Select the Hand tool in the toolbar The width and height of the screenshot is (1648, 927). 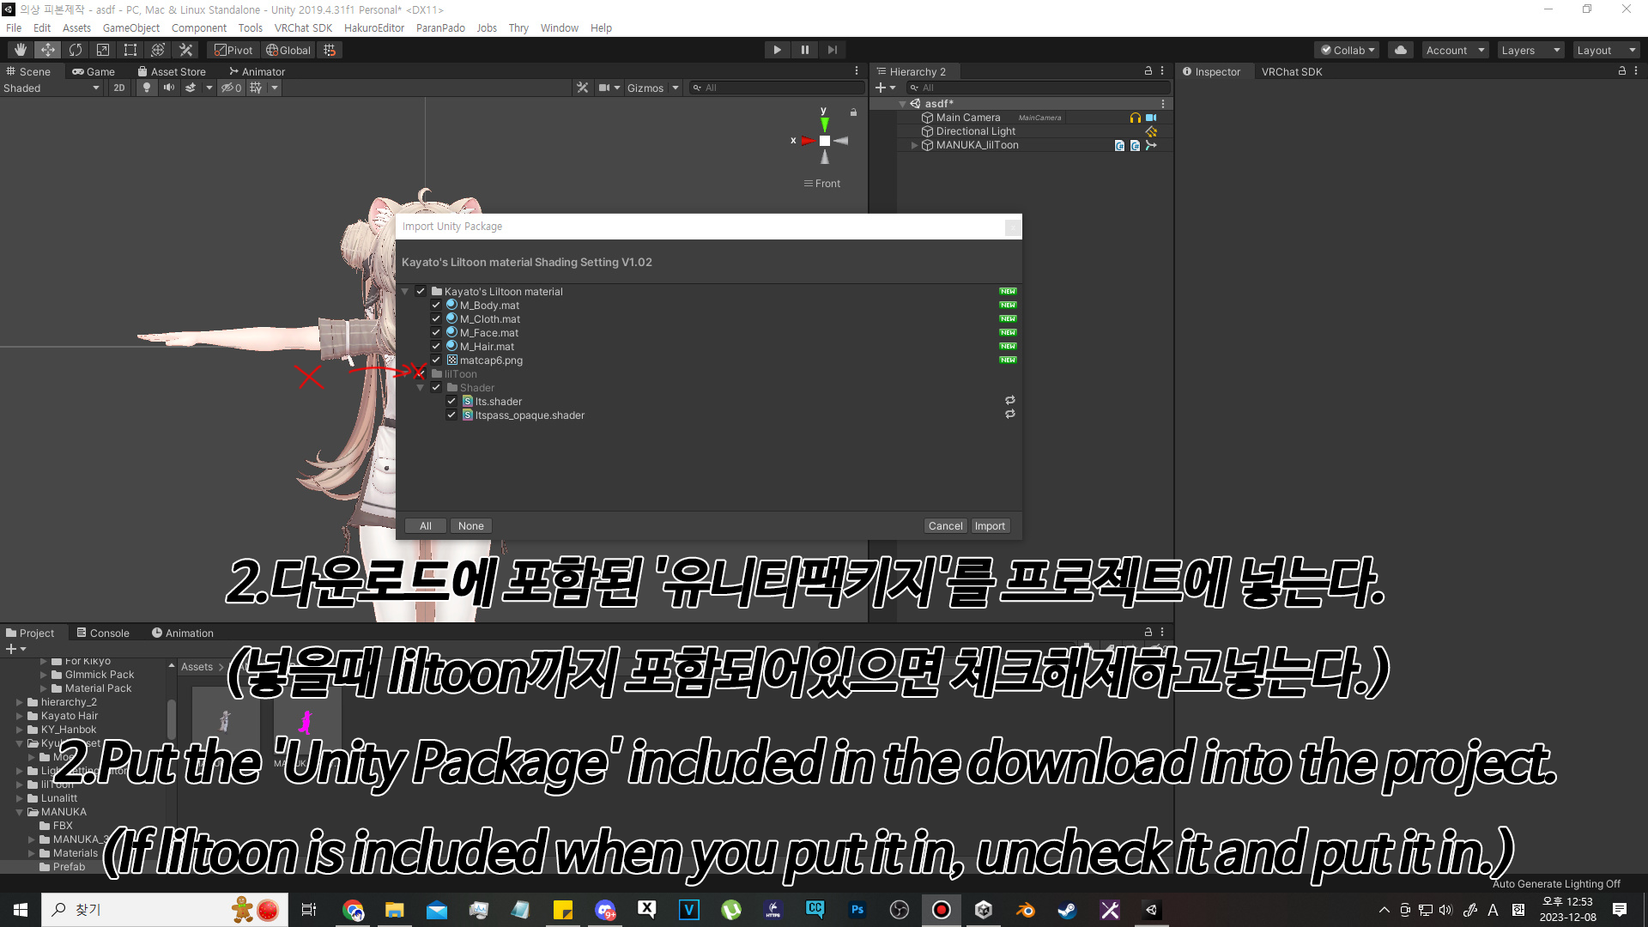point(21,49)
